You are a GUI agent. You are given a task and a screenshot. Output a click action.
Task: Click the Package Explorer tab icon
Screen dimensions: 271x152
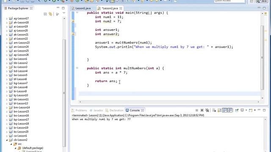6,8
